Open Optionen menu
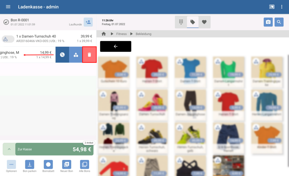 (x=11, y=166)
